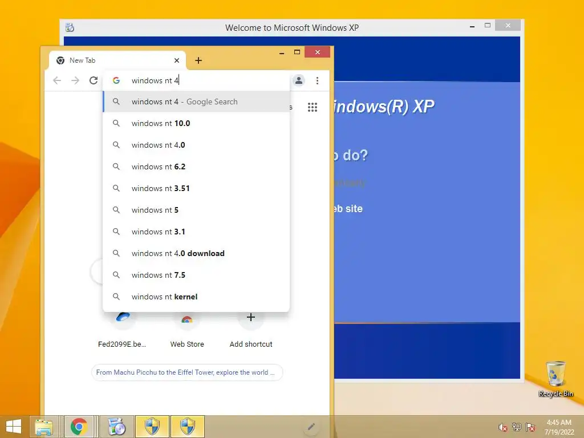
Task: Click the Chrome taskbar icon
Action: click(79, 427)
